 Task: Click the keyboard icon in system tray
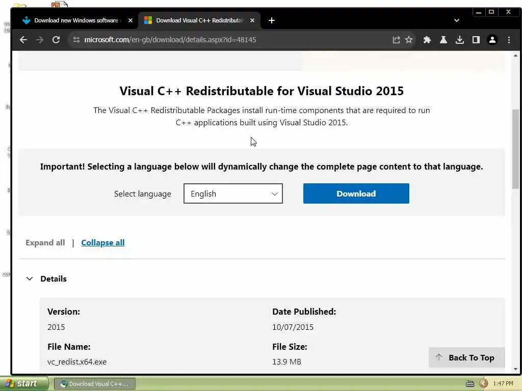pos(469,384)
